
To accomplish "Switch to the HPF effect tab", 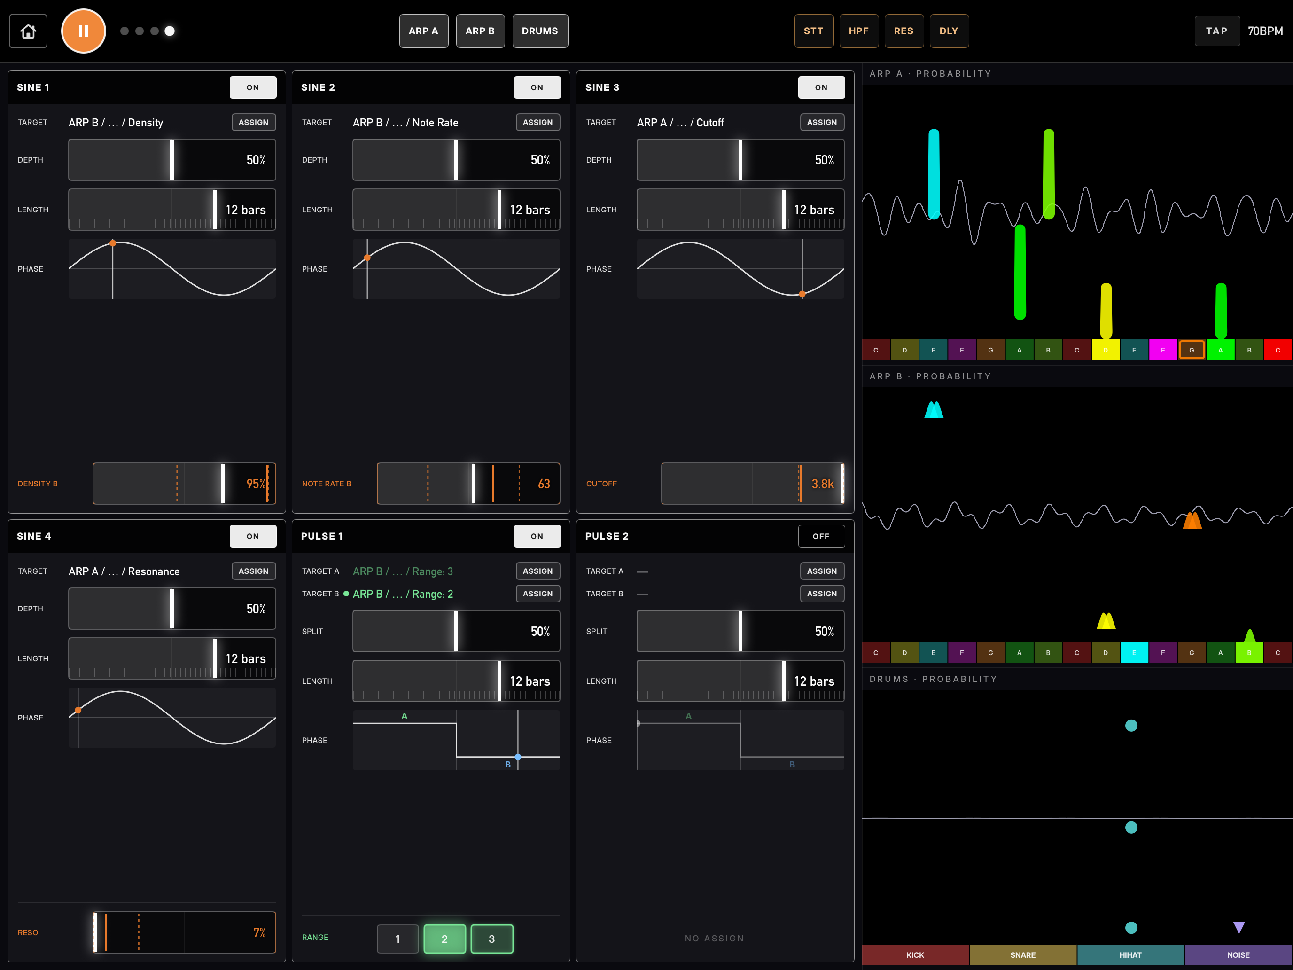I will [x=859, y=31].
